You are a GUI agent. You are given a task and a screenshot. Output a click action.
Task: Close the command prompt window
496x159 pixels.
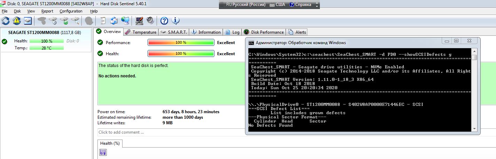tap(470, 41)
